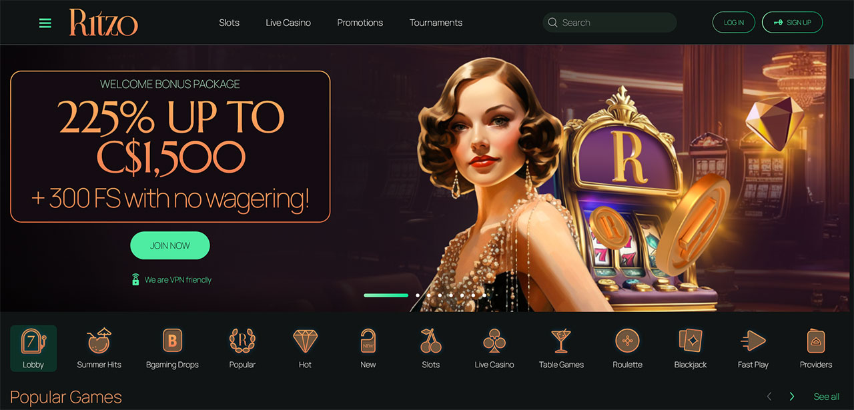The height and width of the screenshot is (410, 854).
Task: Open the Providers category icon
Action: click(816, 341)
